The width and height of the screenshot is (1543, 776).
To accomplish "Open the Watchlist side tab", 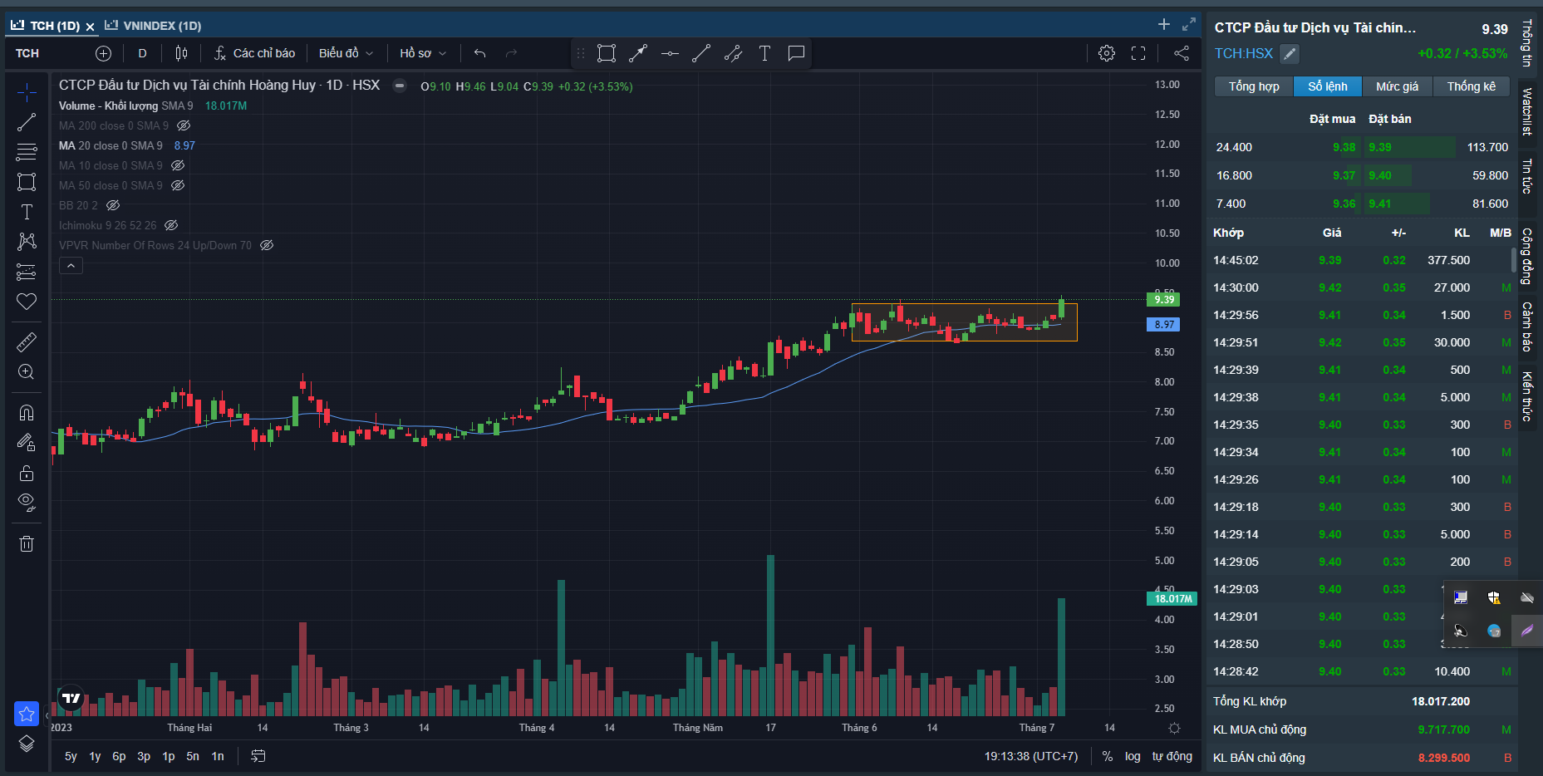I will [1527, 111].
